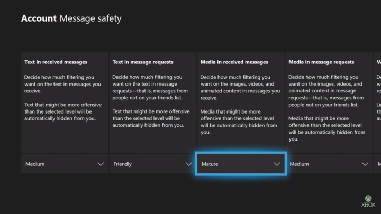Viewport: 381px width, 214px height.
Task: Click the Message safety title text
Action: coord(90,18)
